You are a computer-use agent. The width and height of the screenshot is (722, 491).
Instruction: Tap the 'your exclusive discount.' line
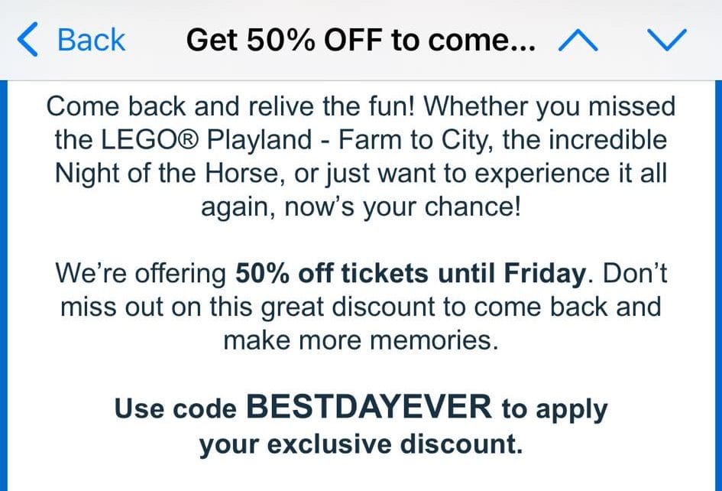pyautogui.click(x=361, y=444)
